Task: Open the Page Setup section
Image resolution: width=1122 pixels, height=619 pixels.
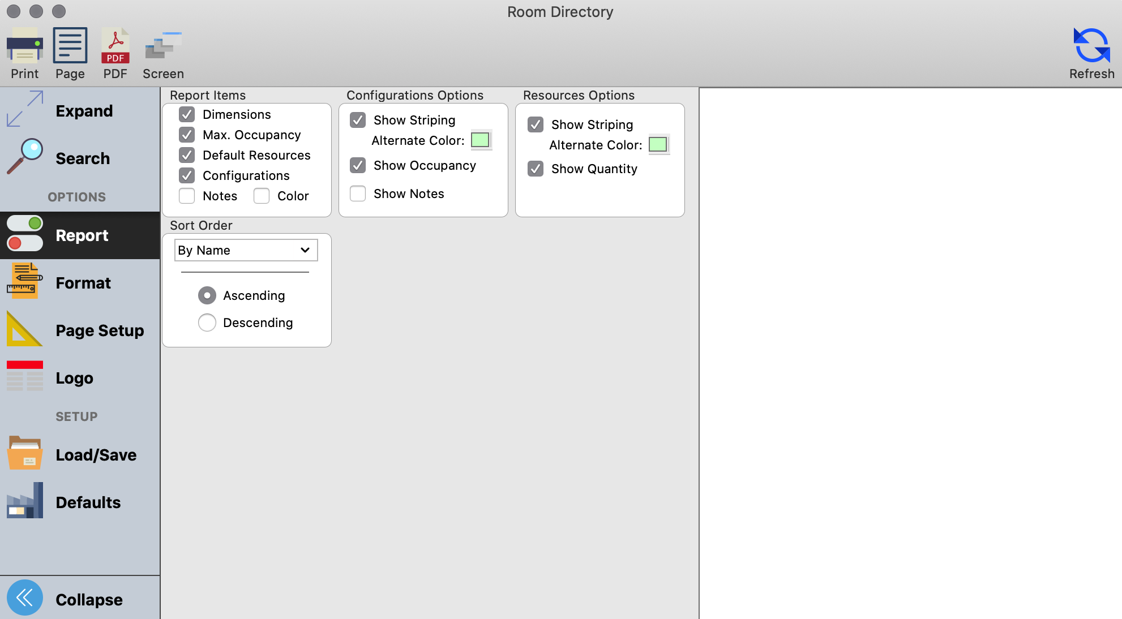Action: [100, 330]
